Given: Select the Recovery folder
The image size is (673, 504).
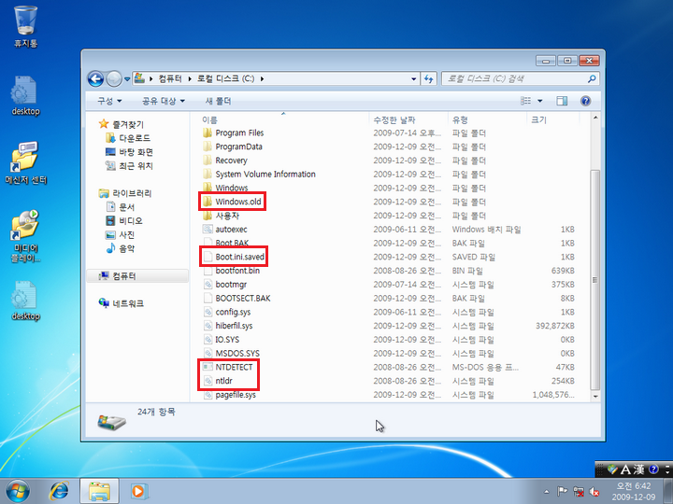Looking at the screenshot, I should point(225,161).
